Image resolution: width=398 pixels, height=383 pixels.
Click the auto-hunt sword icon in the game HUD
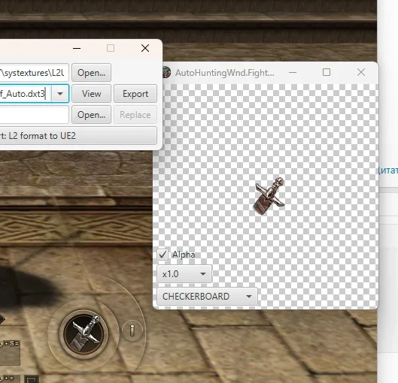(84, 333)
